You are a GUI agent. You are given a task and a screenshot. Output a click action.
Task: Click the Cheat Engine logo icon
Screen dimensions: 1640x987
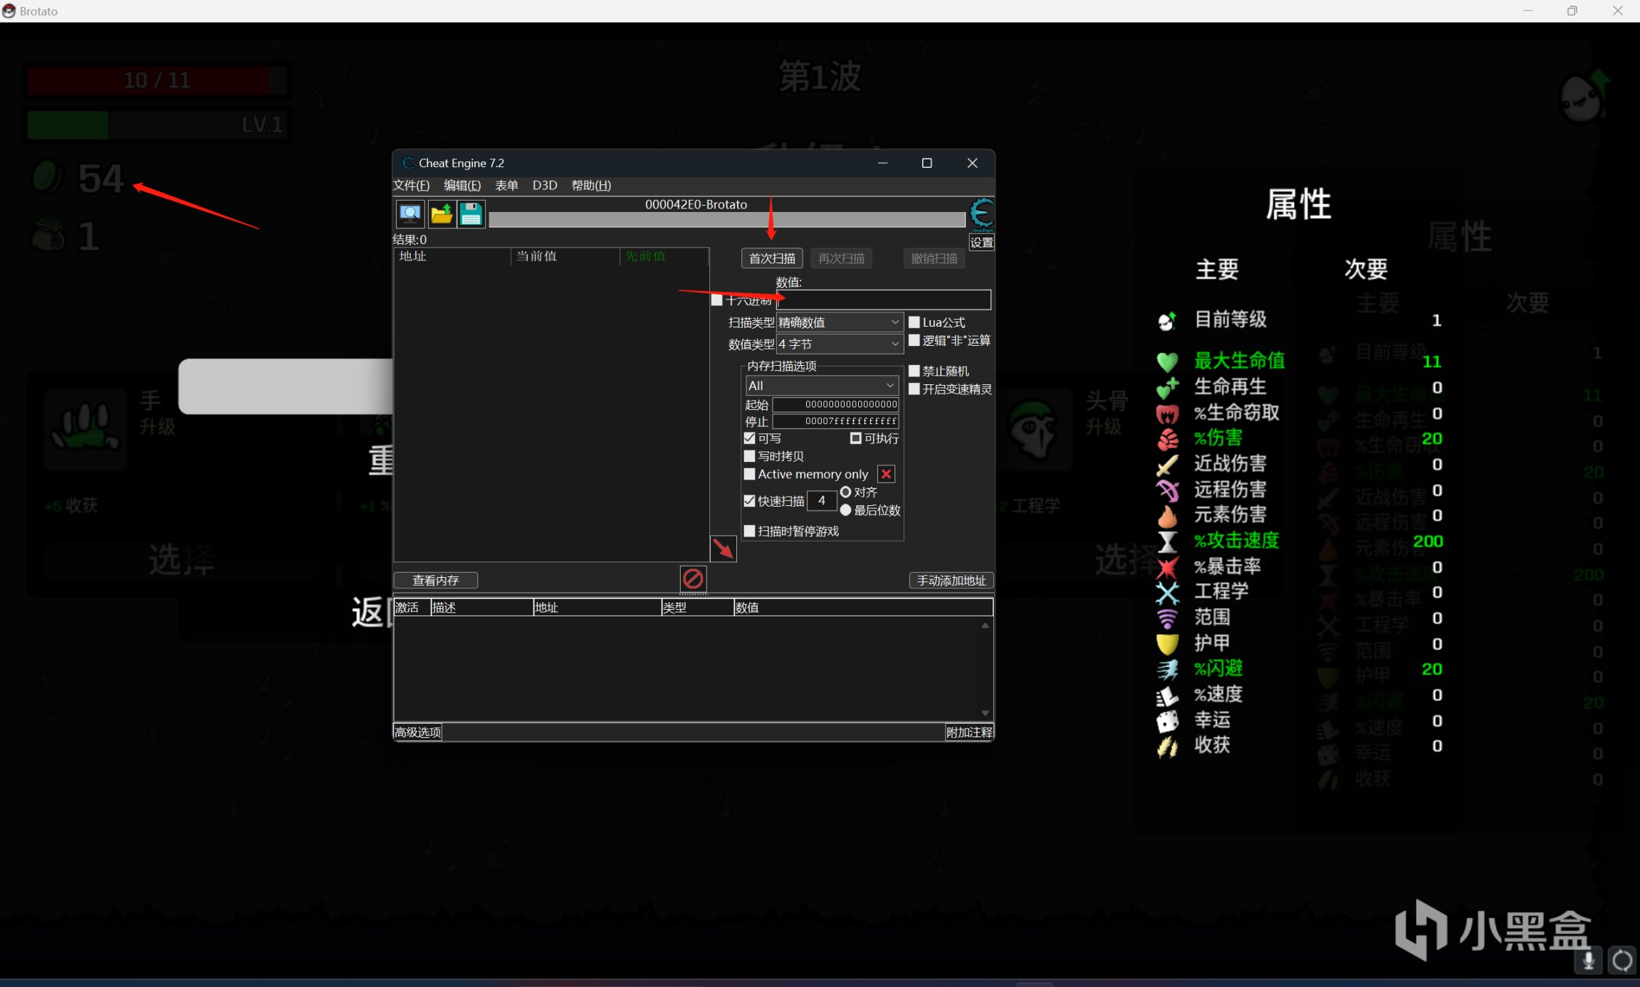pos(981,213)
